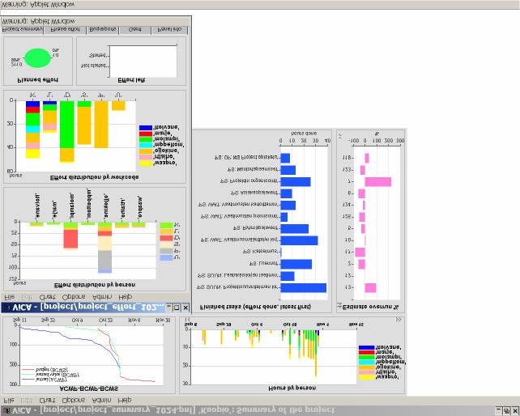Click the 'Planned effort' chart title

pyautogui.click(x=38, y=80)
